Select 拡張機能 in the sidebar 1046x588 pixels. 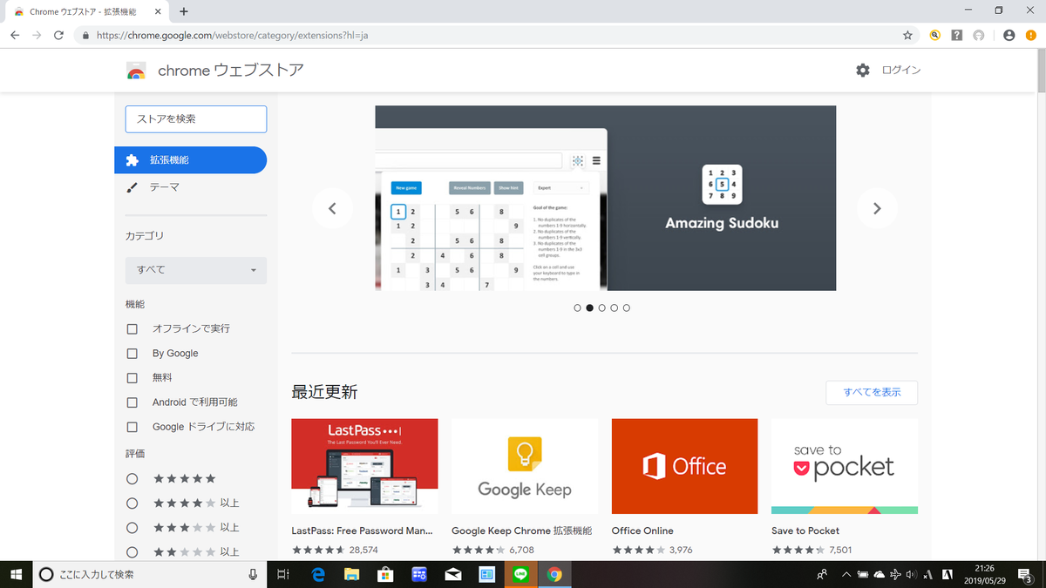coord(191,160)
